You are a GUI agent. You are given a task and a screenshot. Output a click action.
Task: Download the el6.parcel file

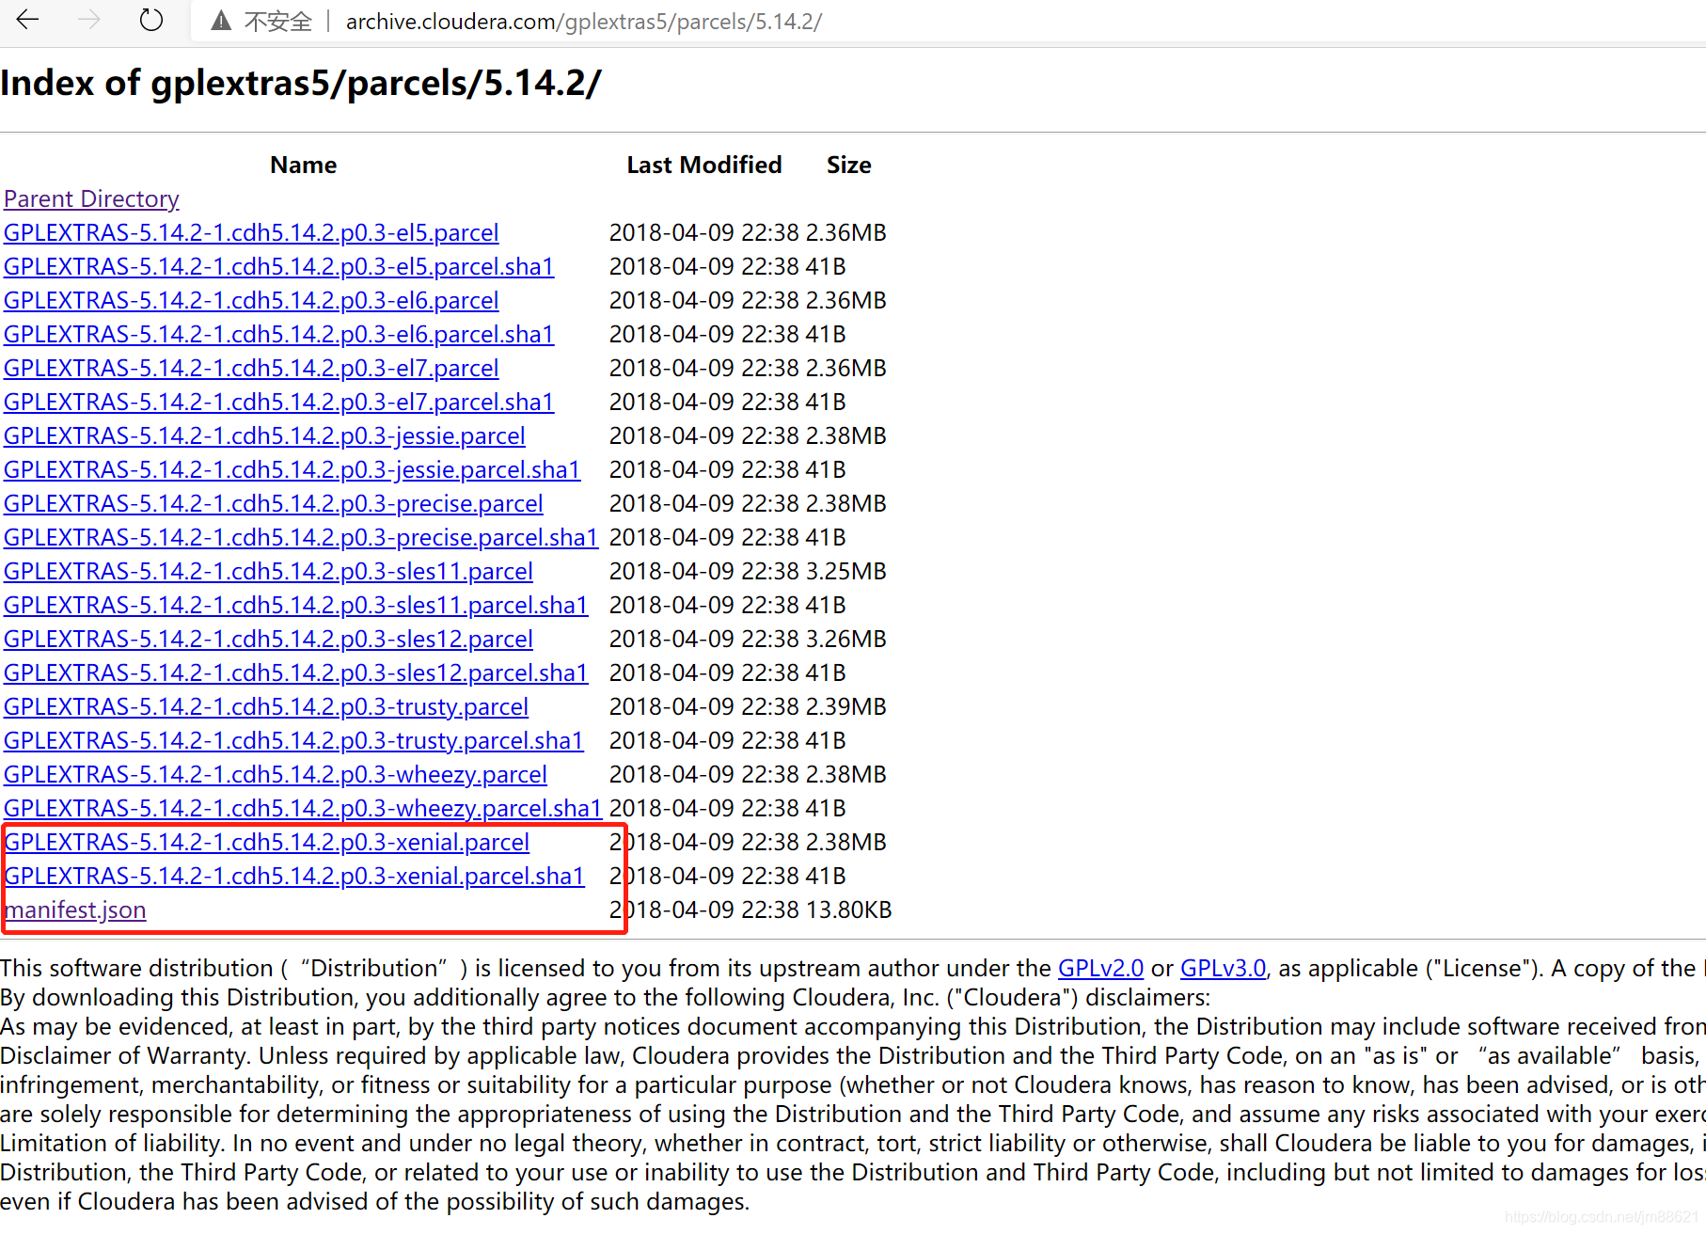point(251,301)
